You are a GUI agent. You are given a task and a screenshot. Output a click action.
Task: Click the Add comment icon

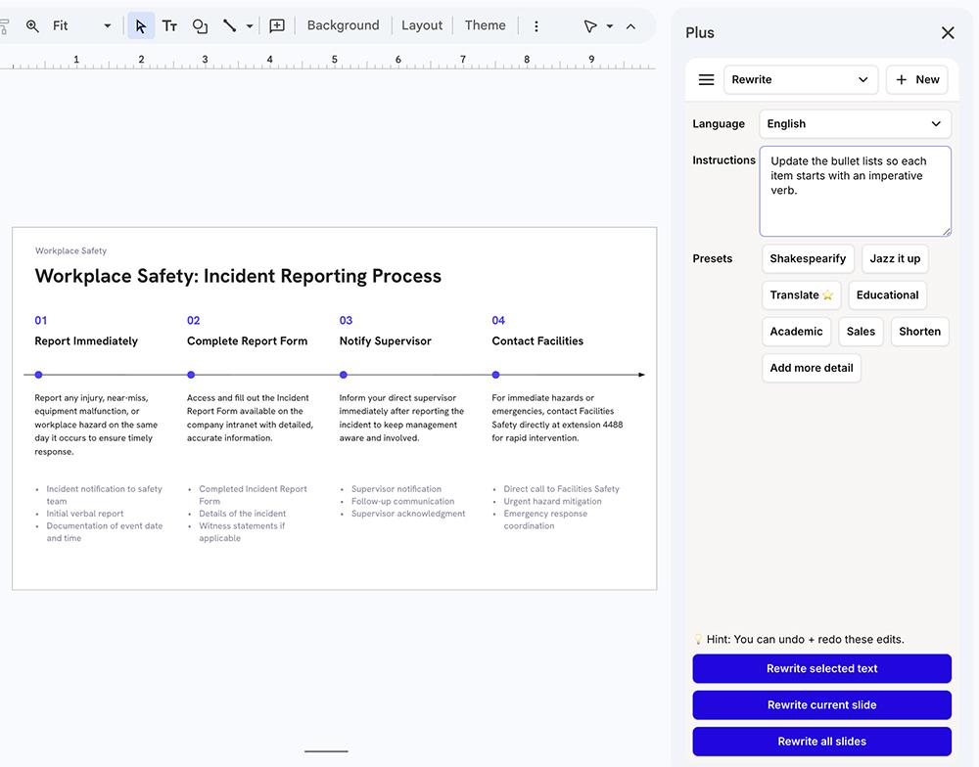(x=277, y=25)
